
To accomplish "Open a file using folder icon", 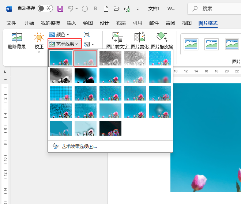I will (x=116, y=9).
